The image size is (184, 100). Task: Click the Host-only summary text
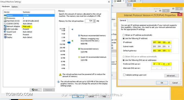[x=27, y=26]
